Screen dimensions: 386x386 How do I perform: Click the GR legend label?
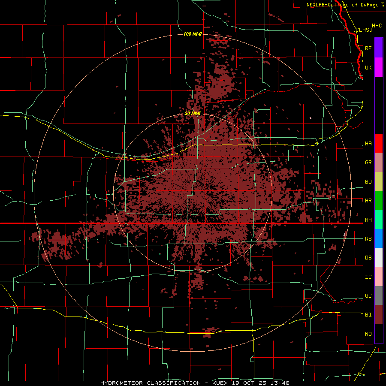[368, 163]
